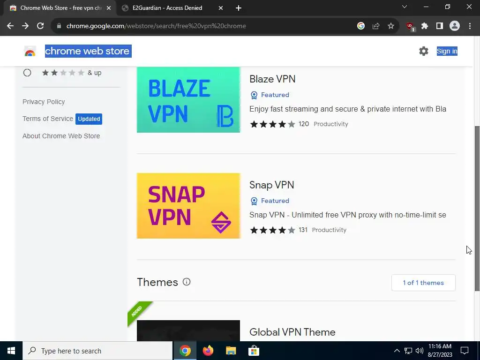Open Web Store settings gear
The height and width of the screenshot is (360, 480).
coord(424,51)
